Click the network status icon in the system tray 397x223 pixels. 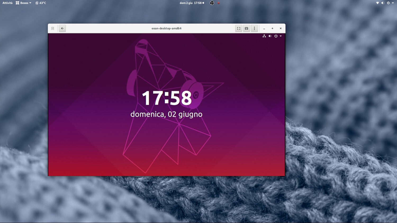(x=377, y=3)
